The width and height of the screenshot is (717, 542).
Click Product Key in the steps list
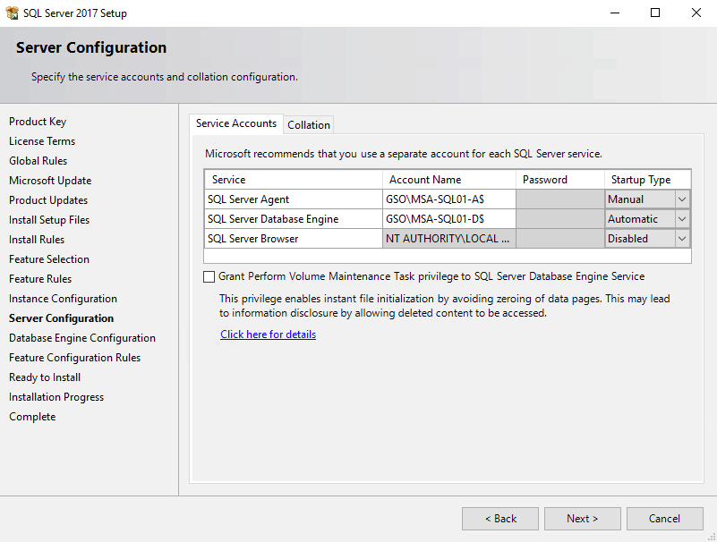click(38, 122)
